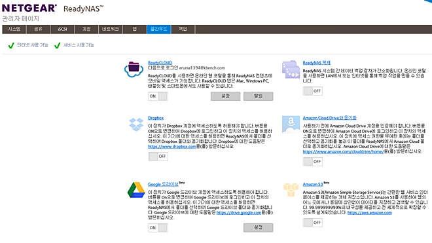Open the 시스템 tab
The image size is (432, 243).
point(14,29)
